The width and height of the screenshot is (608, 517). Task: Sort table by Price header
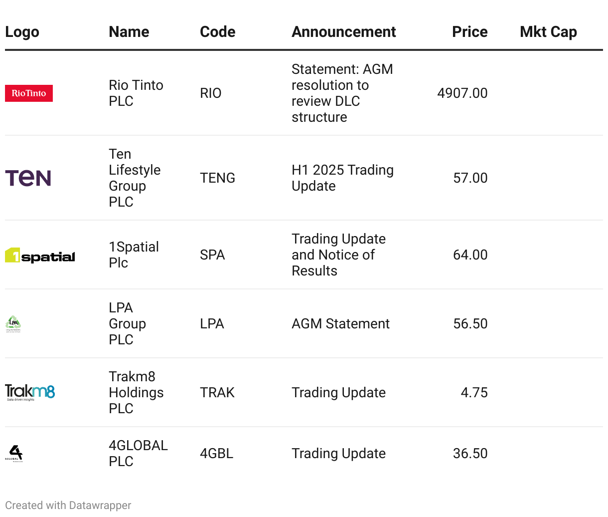[x=470, y=32]
